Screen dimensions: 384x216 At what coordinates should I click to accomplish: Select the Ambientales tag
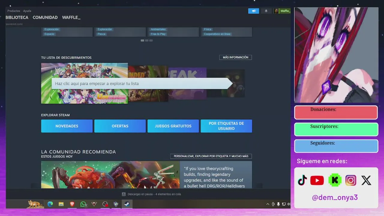158,29
